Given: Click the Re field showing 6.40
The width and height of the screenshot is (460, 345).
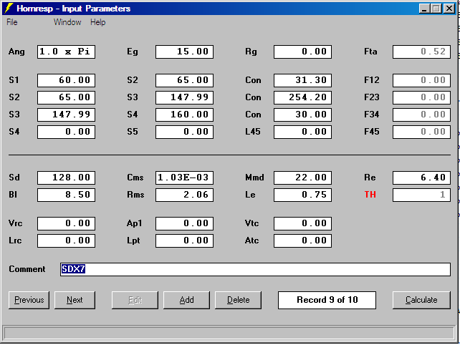Looking at the screenshot, I should pos(421,178).
